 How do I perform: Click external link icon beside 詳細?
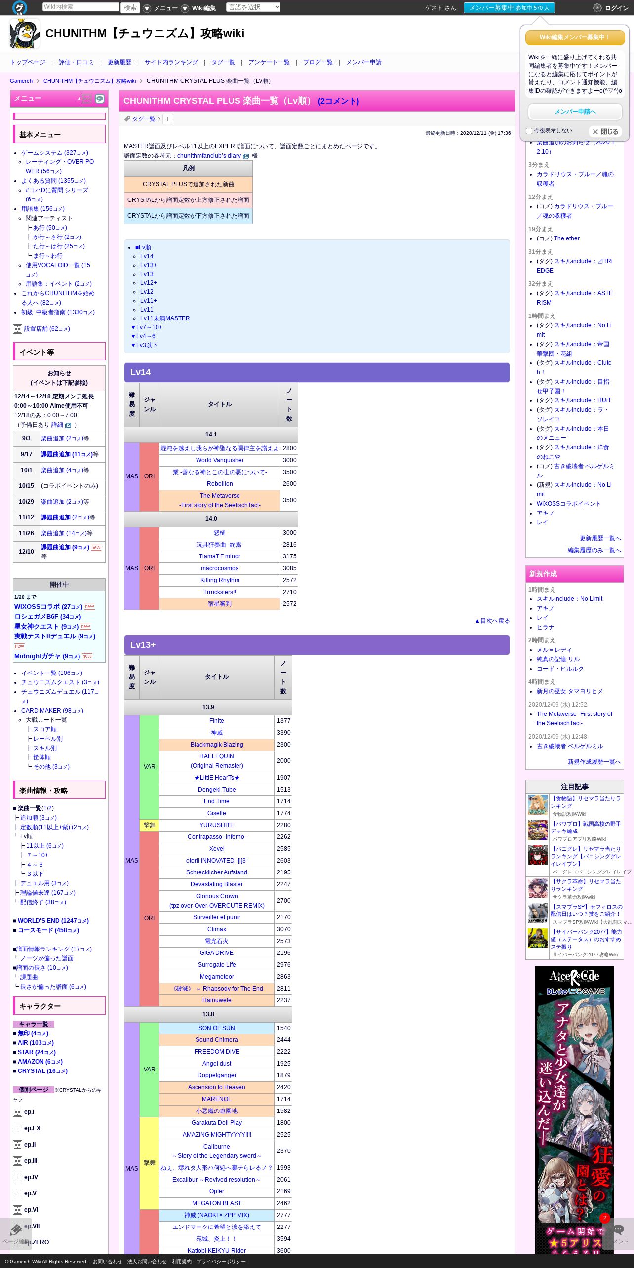pyautogui.click(x=68, y=425)
